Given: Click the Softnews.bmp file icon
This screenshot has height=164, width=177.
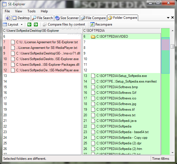Looking at the screenshot, I should coord(93,87).
